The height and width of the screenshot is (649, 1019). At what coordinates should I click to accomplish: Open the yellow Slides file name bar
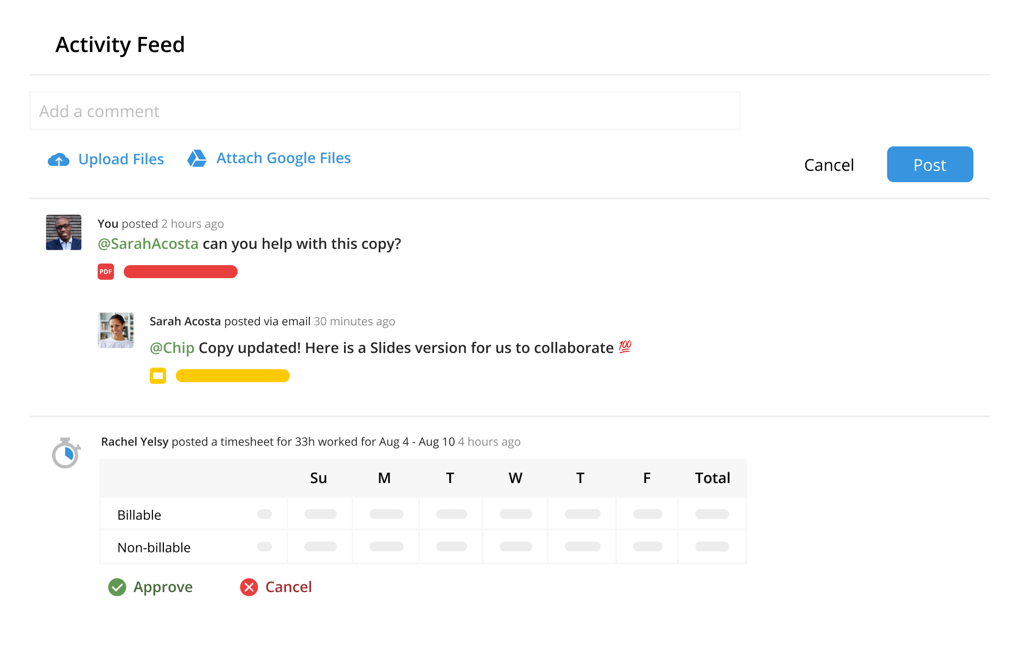coord(233,376)
